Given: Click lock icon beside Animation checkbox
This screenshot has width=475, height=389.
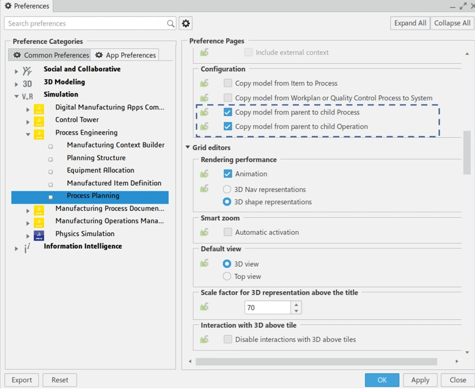Looking at the screenshot, I should coord(205,174).
